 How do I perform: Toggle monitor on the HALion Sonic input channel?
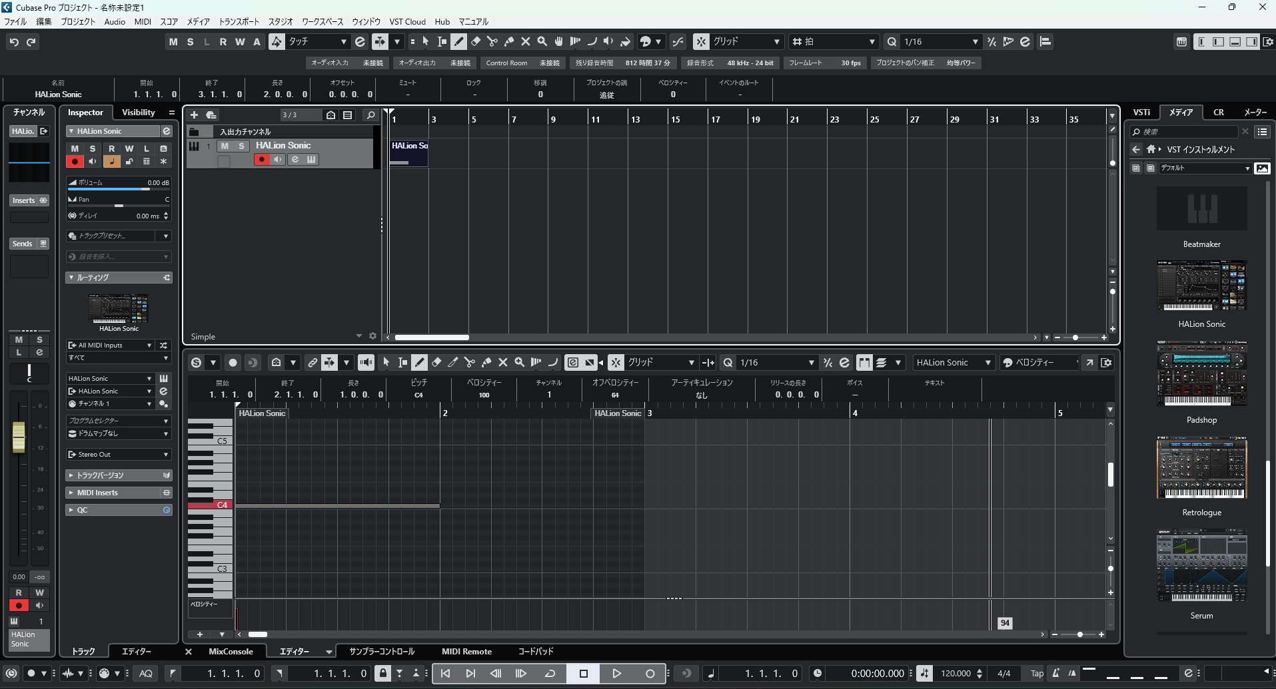click(x=278, y=159)
